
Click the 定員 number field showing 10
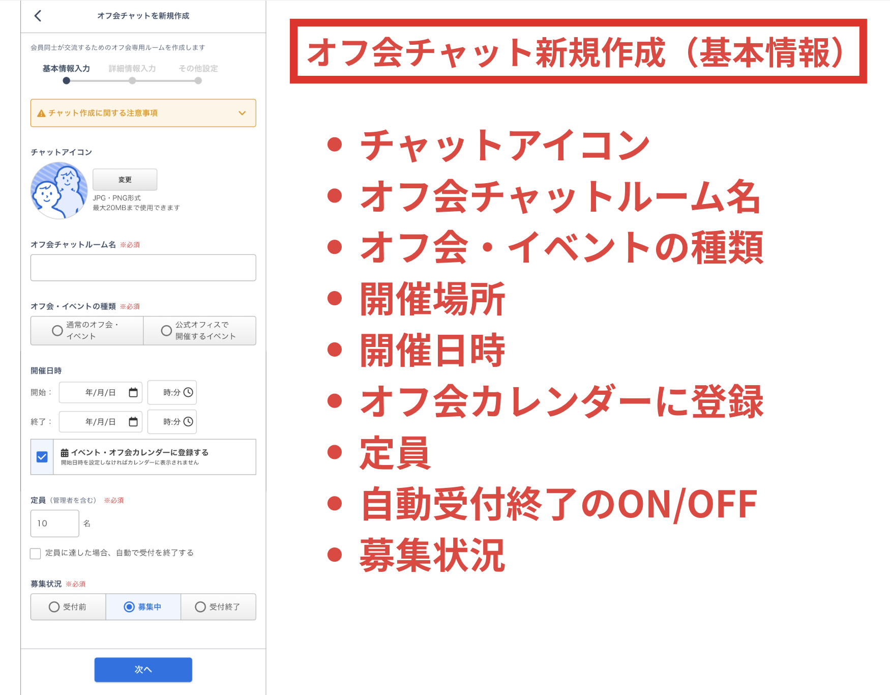click(x=54, y=523)
